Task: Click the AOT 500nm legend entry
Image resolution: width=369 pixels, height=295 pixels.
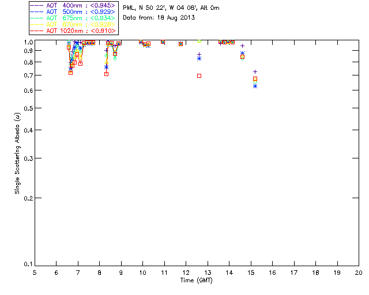Action: [73, 12]
